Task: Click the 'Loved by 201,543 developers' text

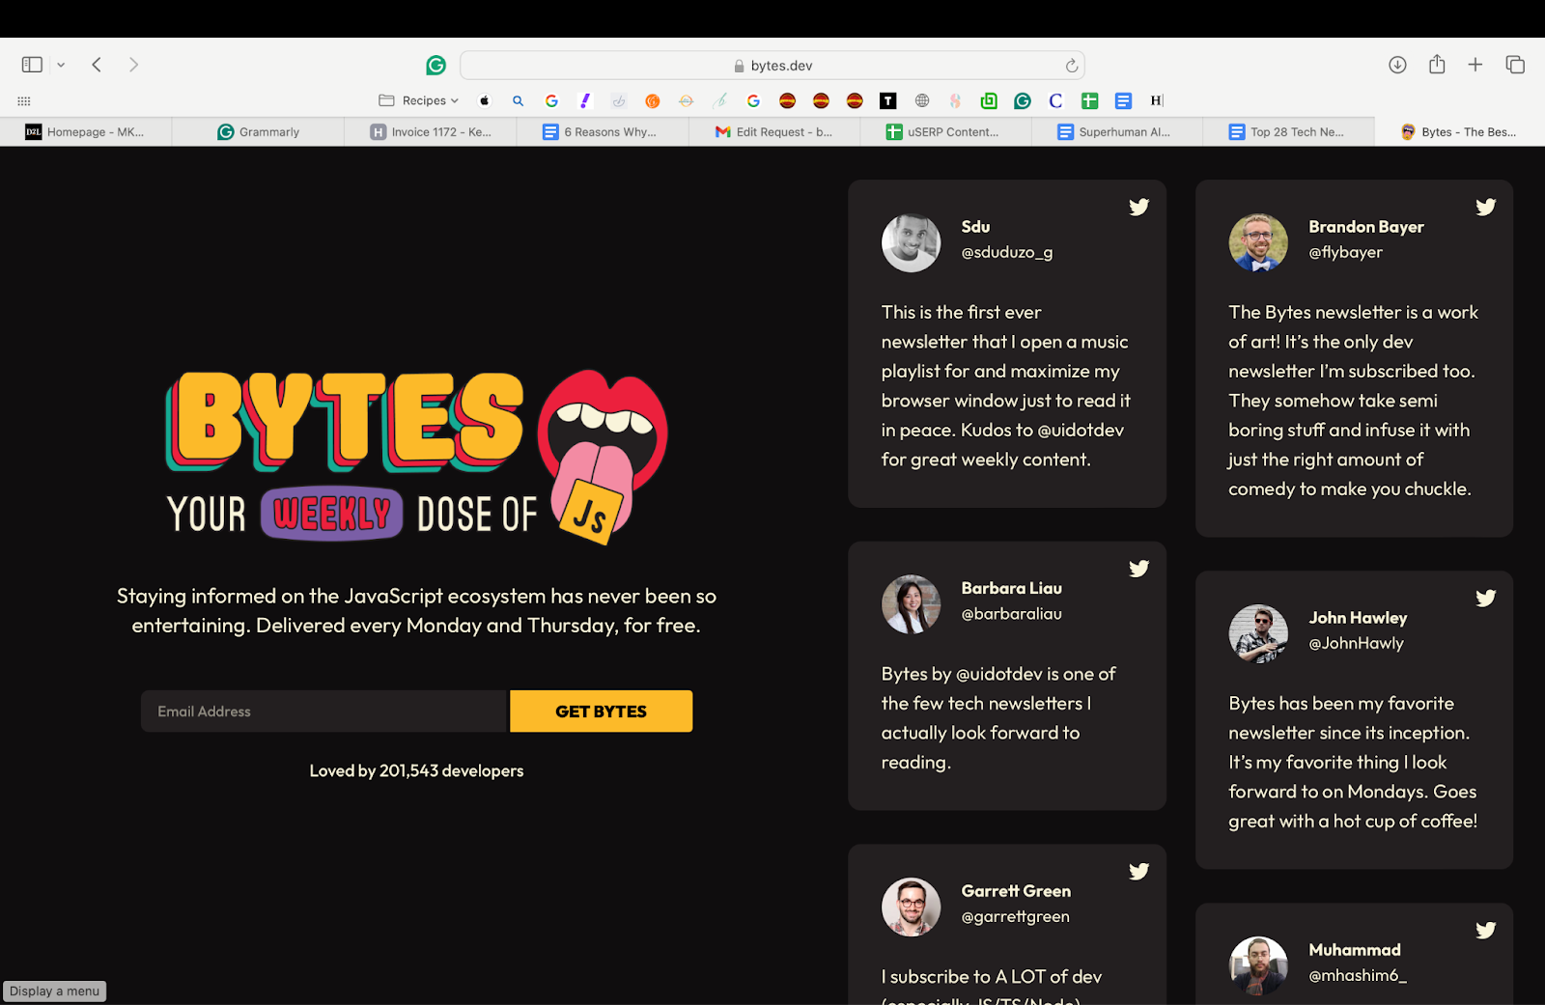Action: point(416,770)
